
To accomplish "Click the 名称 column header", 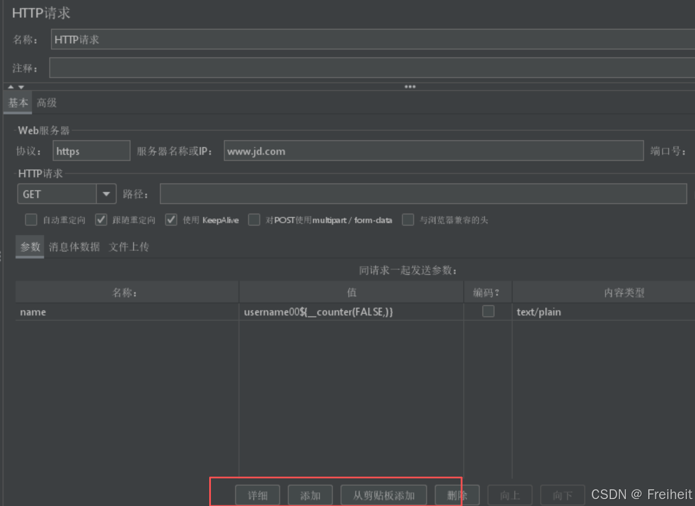I will (x=127, y=292).
